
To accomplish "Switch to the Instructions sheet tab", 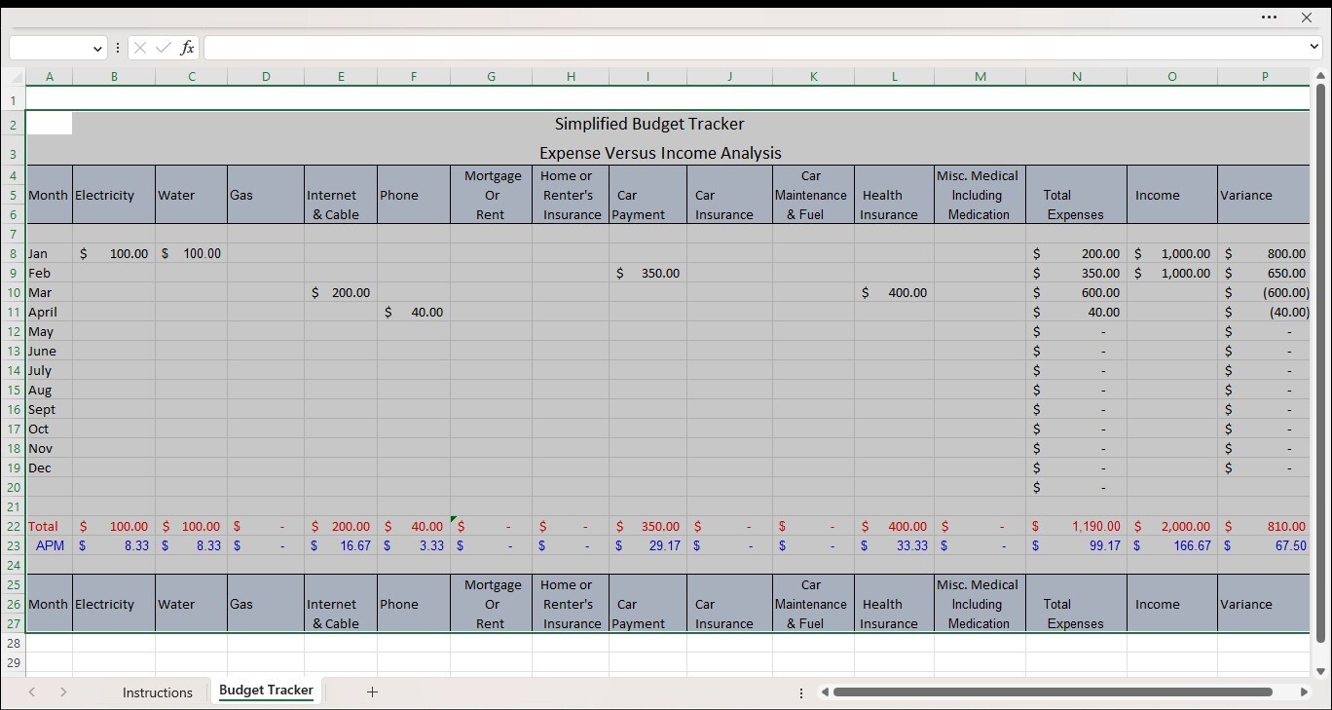I will coord(158,692).
